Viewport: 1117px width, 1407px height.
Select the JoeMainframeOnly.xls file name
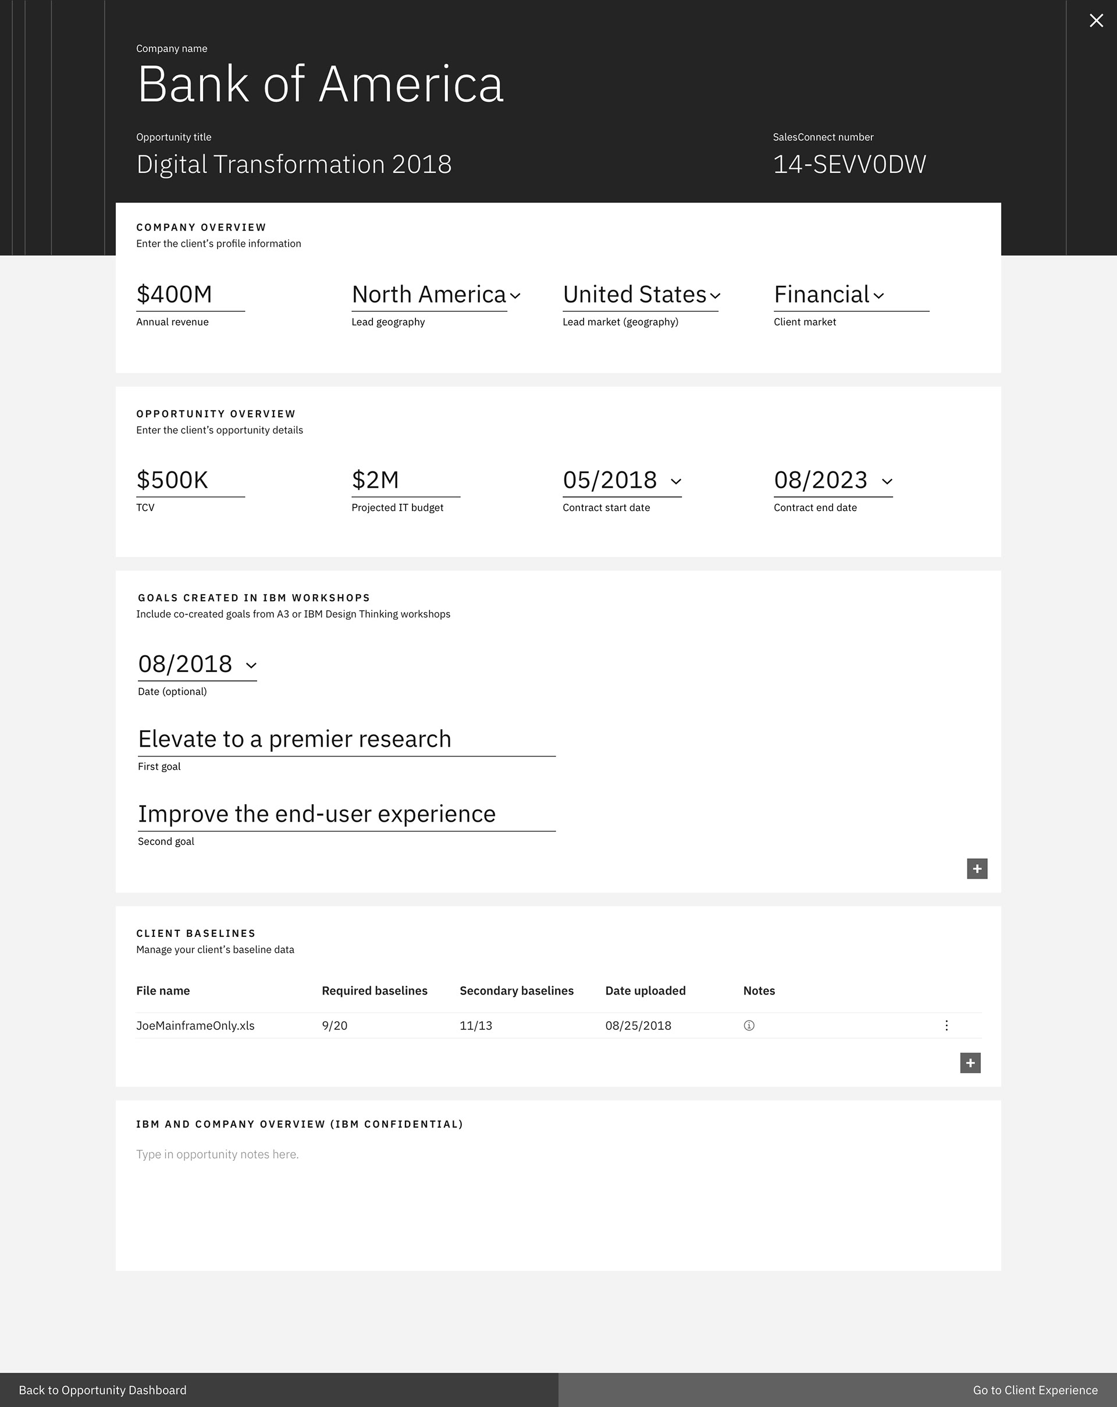[195, 1025]
